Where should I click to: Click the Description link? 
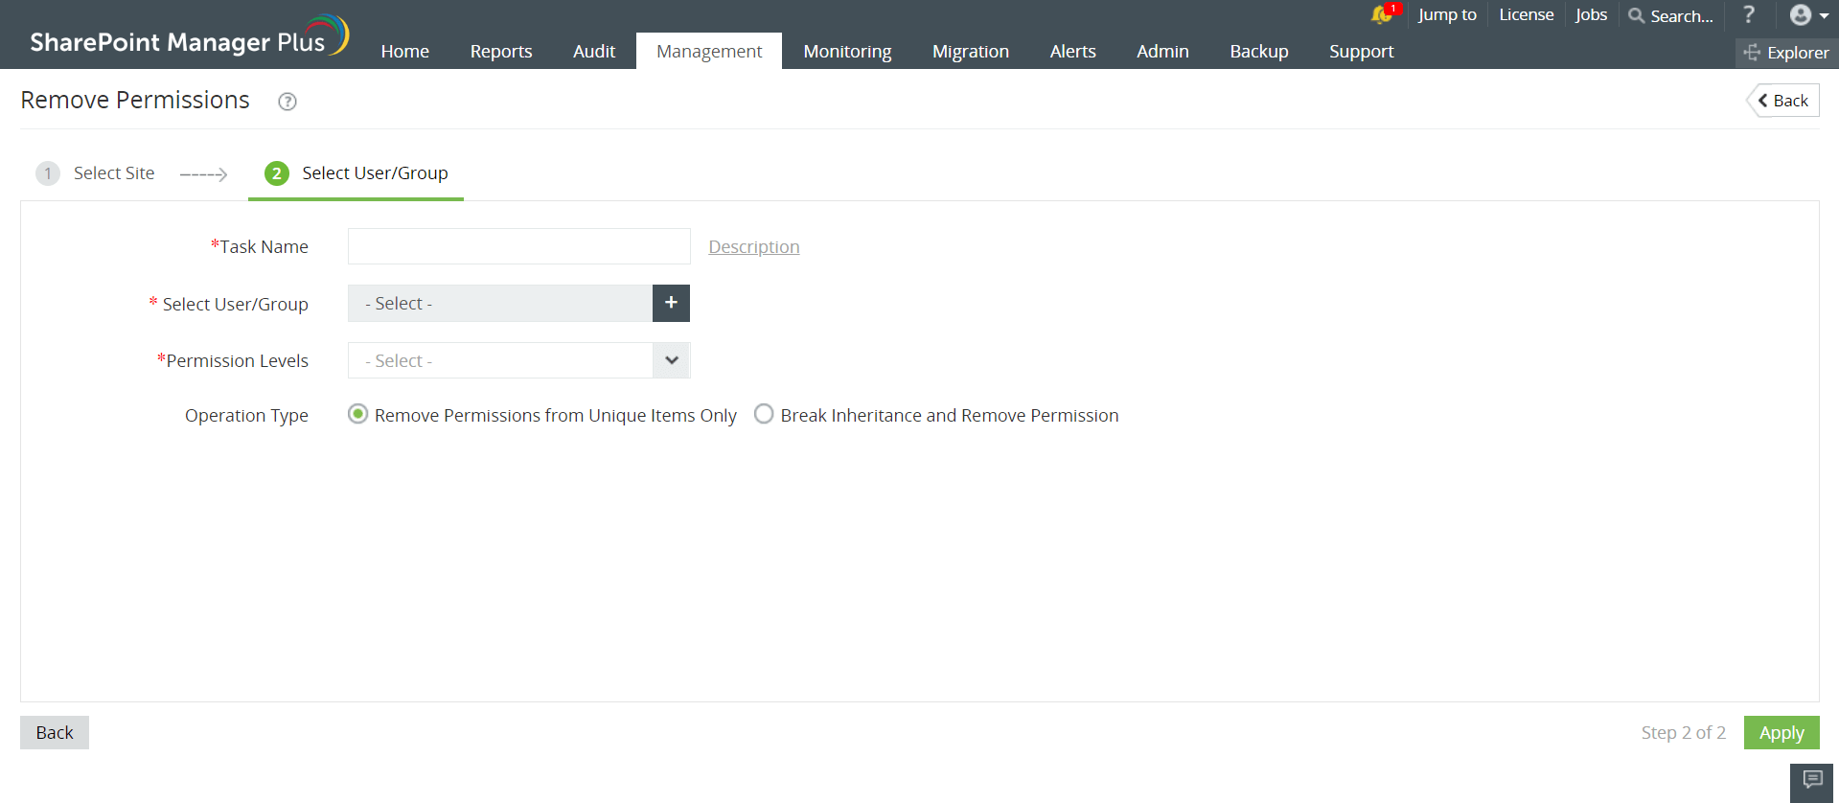(753, 246)
